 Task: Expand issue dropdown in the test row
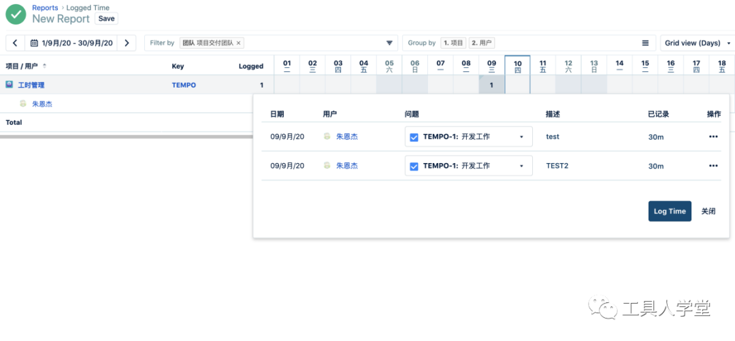(521, 137)
